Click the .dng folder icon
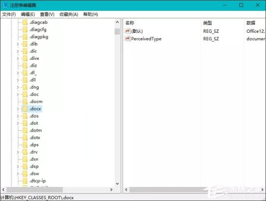The height and width of the screenshot is (201, 266). pyautogui.click(x=25, y=87)
